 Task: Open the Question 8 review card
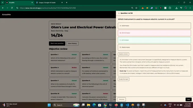coord(96,84)
